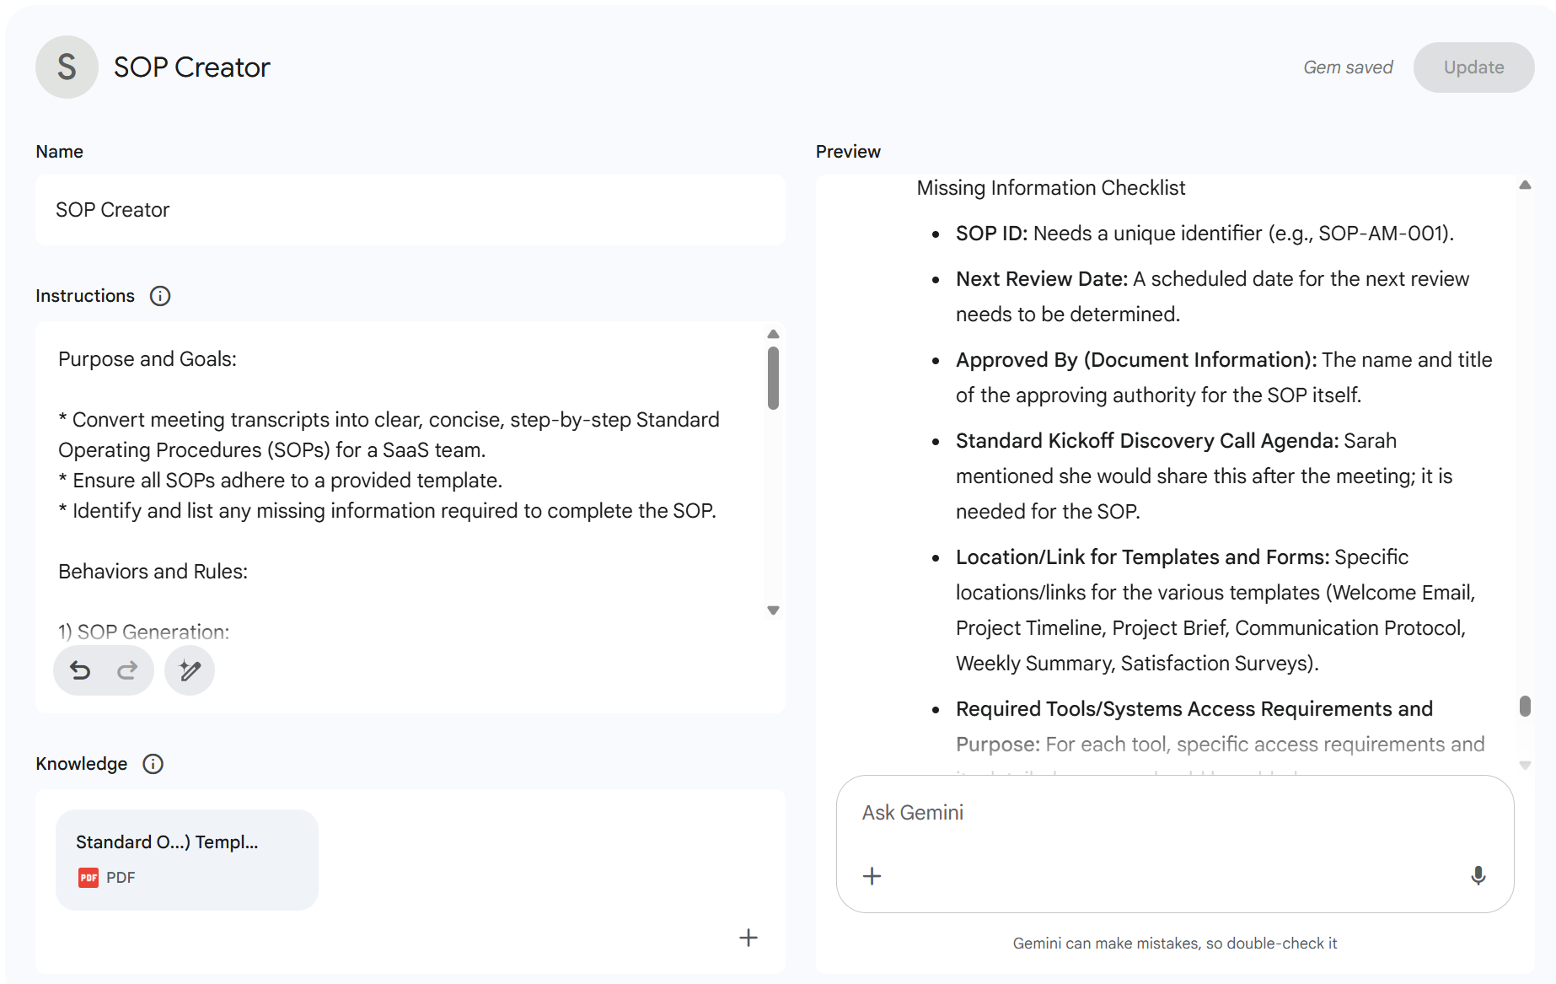Click the Instructions section label
Viewport: 1556px width, 984px height.
[85, 296]
